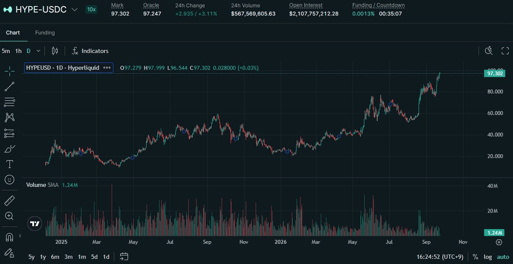This screenshot has width=513, height=264.
Task: Open chart settings target icon
Action: point(499,242)
